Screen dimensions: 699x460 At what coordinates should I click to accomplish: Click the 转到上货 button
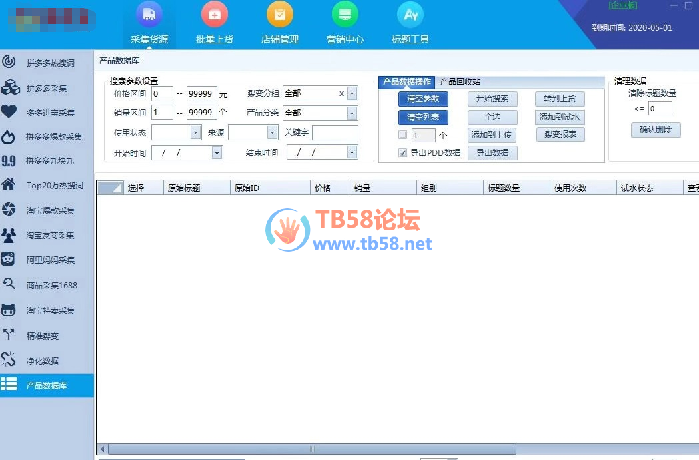click(x=560, y=99)
